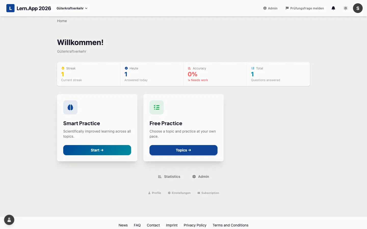The image size is (367, 229).
Task: Click the bar chart icon next to Statistics
Action: point(160,177)
